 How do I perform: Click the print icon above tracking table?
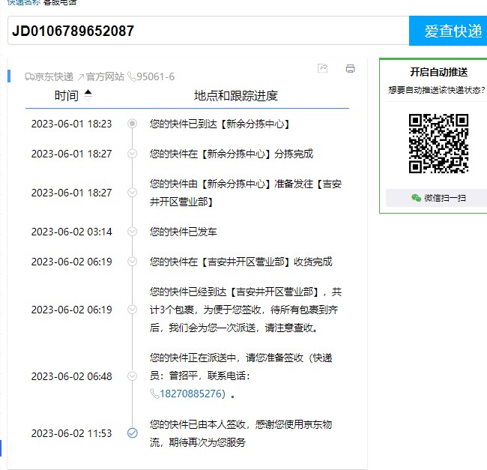350,68
